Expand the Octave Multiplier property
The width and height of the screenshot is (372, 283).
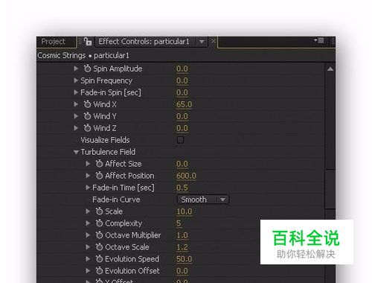pyautogui.click(x=88, y=235)
